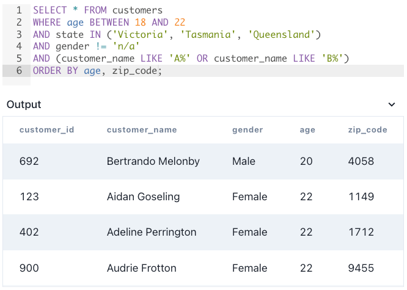This screenshot has width=407, height=290.
Task: Click the 'Victoria' string in query
Action: [x=140, y=34]
